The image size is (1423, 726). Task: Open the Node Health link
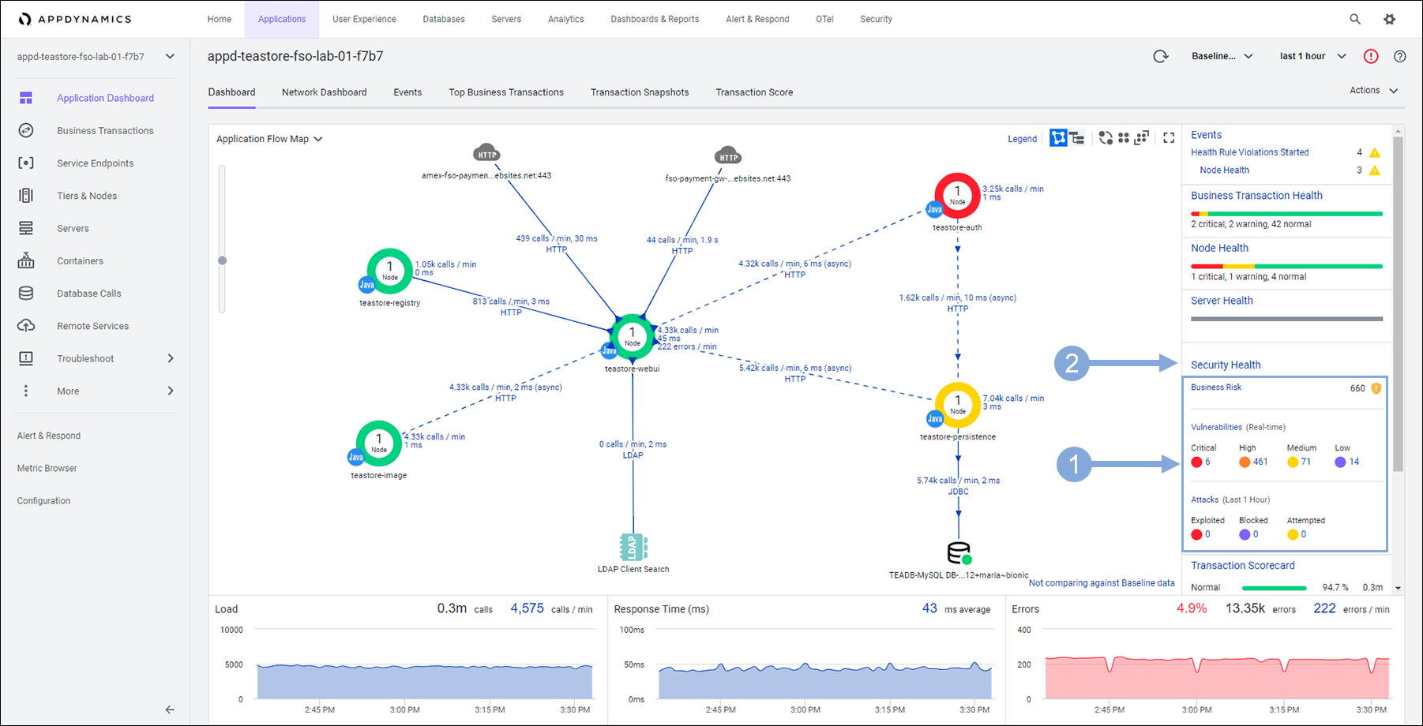(x=1219, y=248)
